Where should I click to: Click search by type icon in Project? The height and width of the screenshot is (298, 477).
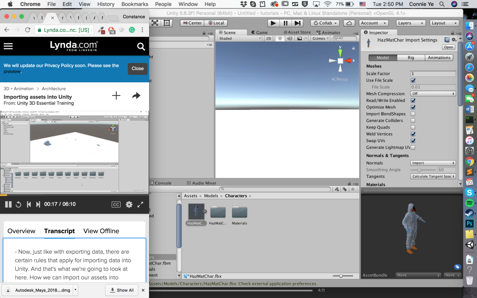(337, 189)
